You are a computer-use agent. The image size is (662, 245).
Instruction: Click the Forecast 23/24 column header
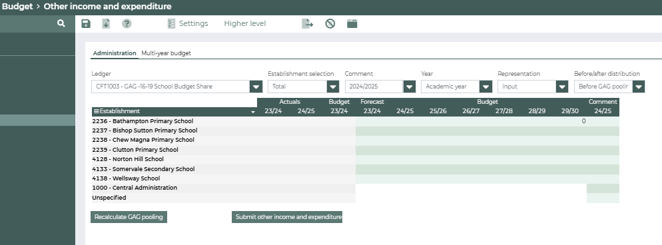click(x=372, y=111)
